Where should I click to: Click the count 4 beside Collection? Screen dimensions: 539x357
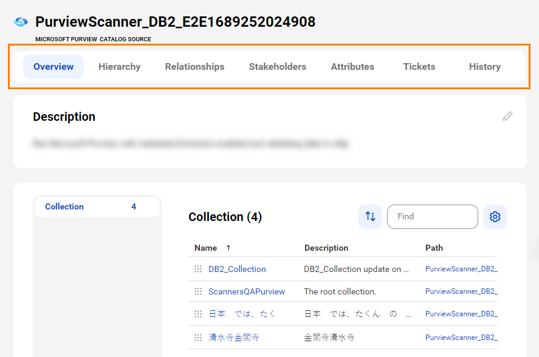134,206
